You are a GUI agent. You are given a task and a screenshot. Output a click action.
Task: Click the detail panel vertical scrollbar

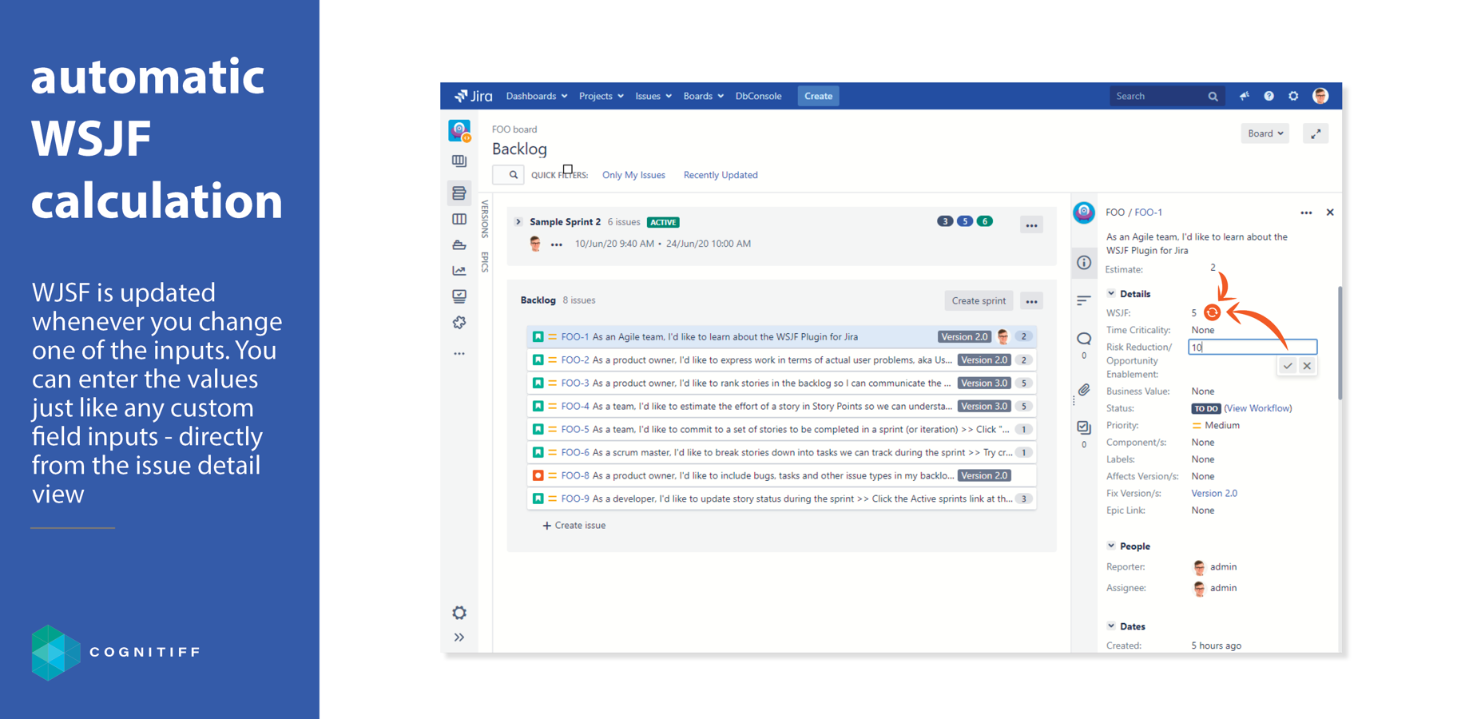click(x=1340, y=344)
